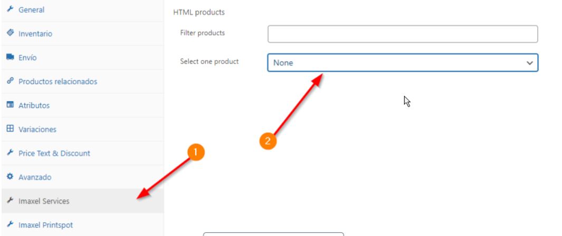Click the wrench icon beside General
The height and width of the screenshot is (236, 562).
[9, 9]
